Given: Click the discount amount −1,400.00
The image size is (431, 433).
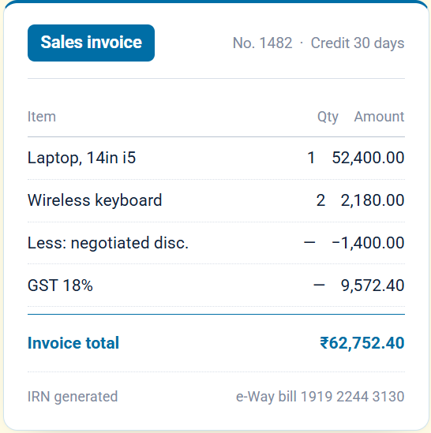Looking at the screenshot, I should click(x=368, y=243).
